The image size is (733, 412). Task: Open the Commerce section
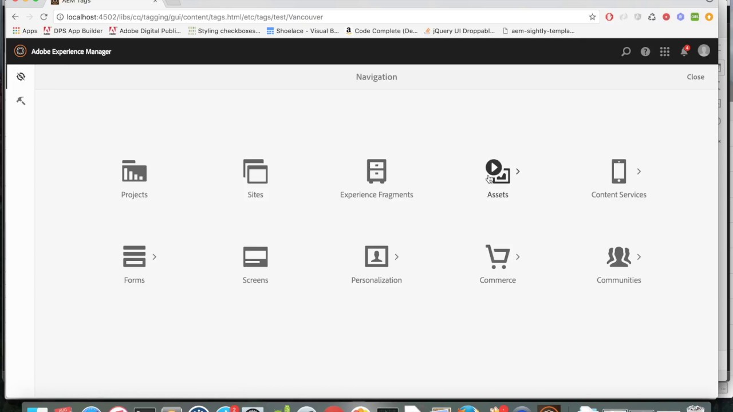[x=498, y=264]
